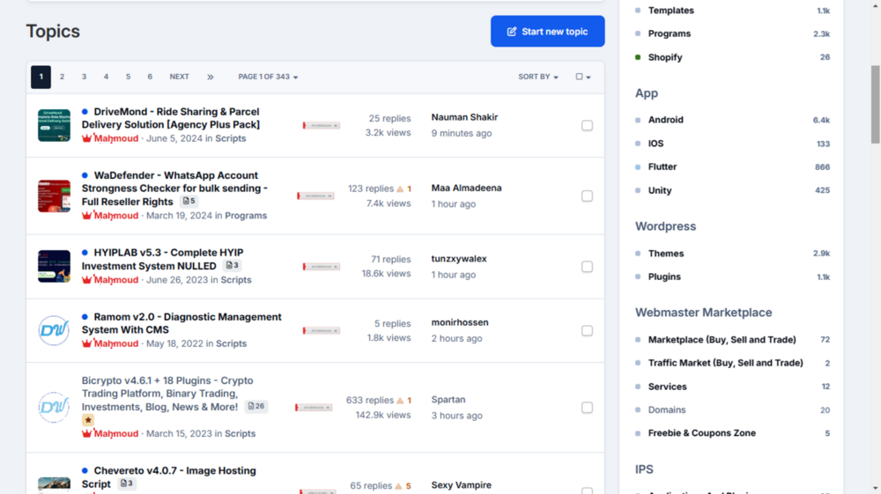Image resolution: width=881 pixels, height=494 pixels.
Task: Click the Start new topic button
Action: coord(547,32)
